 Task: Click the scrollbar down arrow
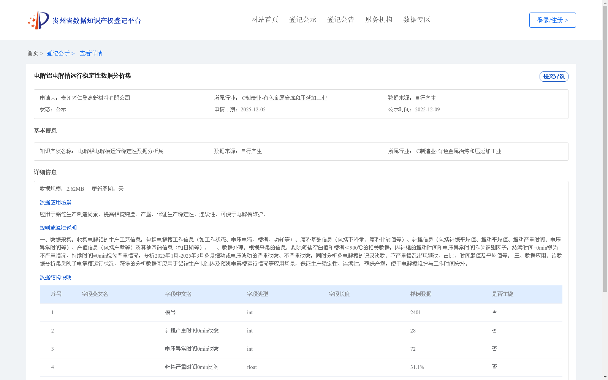605,377
